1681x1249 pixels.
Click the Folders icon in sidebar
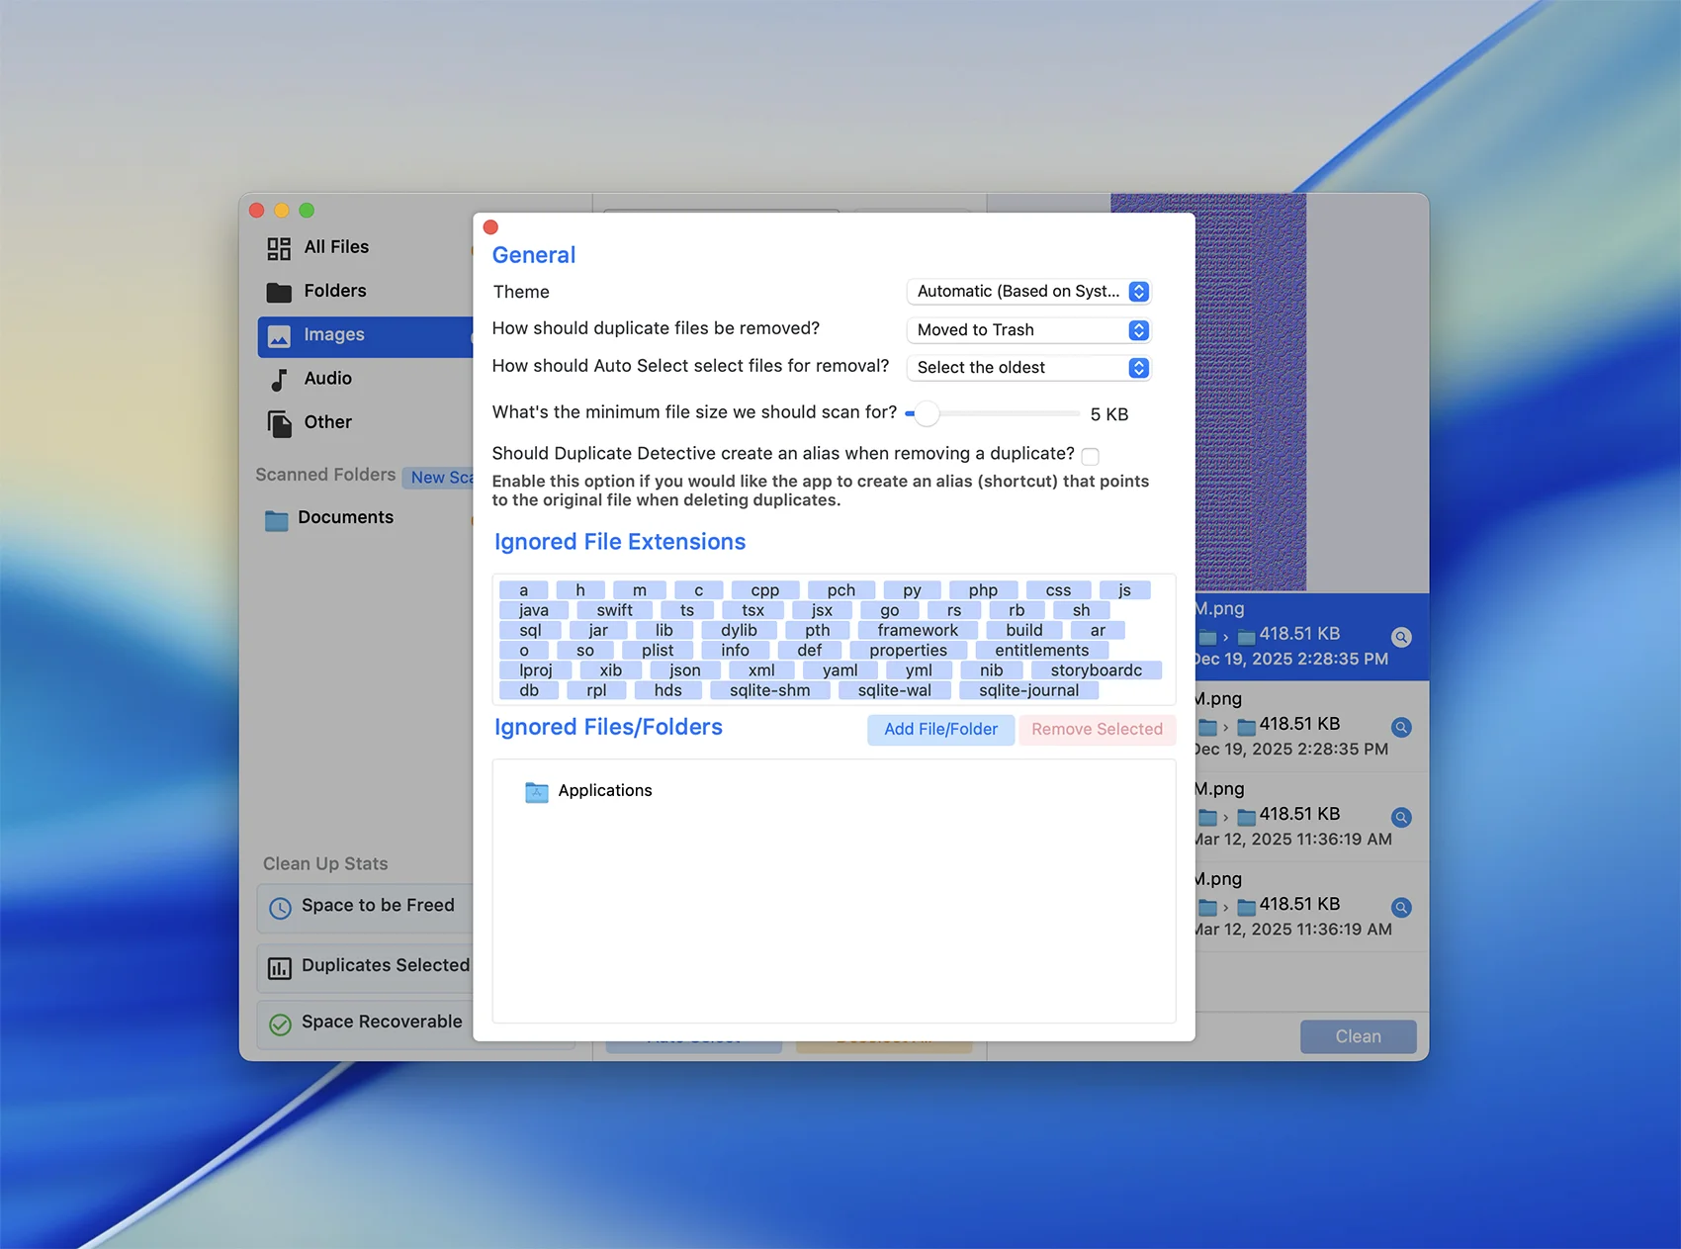click(x=279, y=292)
